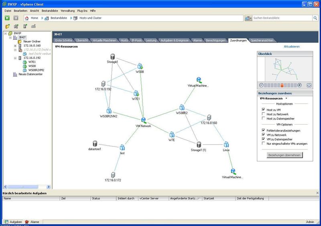
Task: Select the W7E1 VM node in map
Action: pyautogui.click(x=136, y=93)
